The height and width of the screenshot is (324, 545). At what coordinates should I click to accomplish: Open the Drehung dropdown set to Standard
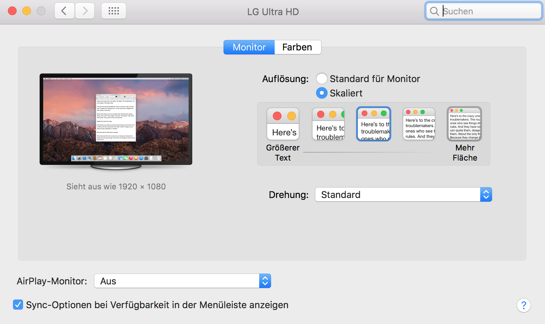click(404, 195)
